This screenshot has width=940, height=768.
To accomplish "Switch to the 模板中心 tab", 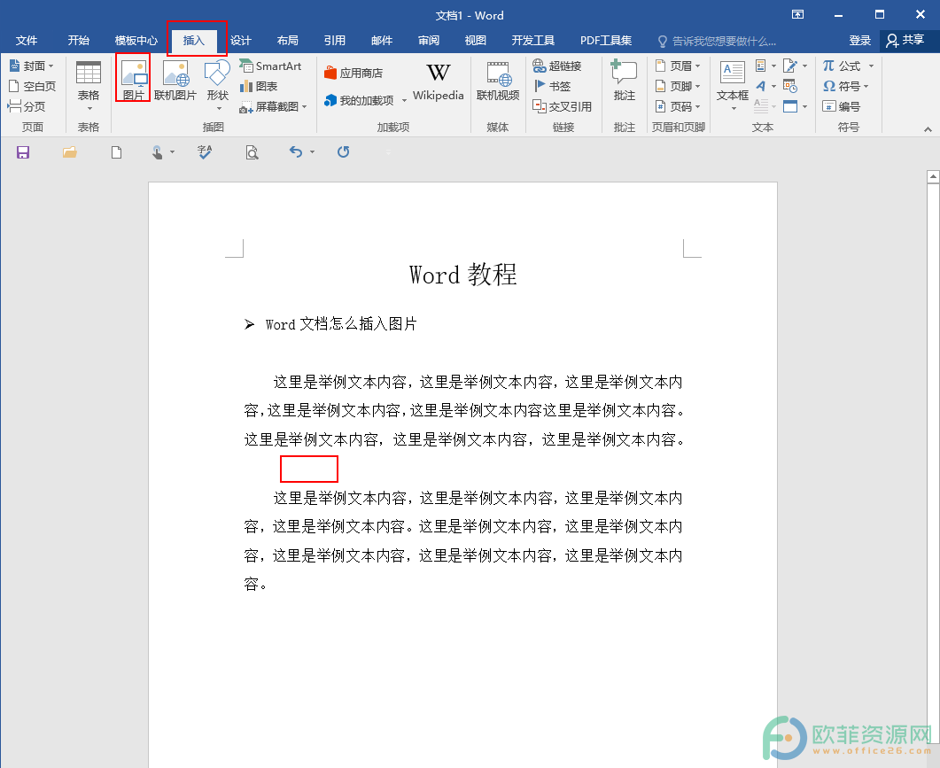I will (136, 40).
